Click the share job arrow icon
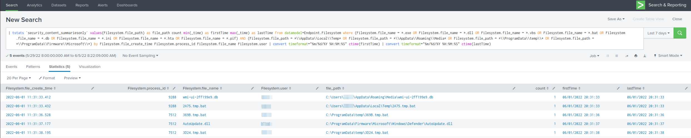This screenshot has height=138, width=691. [627, 56]
